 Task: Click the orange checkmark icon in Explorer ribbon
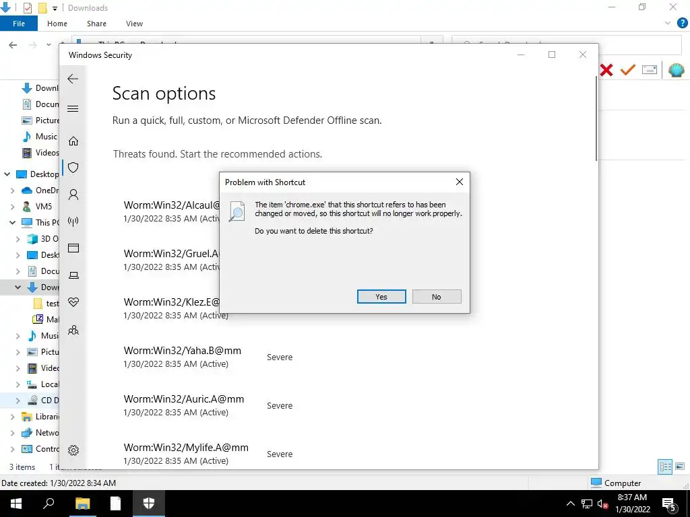click(628, 69)
